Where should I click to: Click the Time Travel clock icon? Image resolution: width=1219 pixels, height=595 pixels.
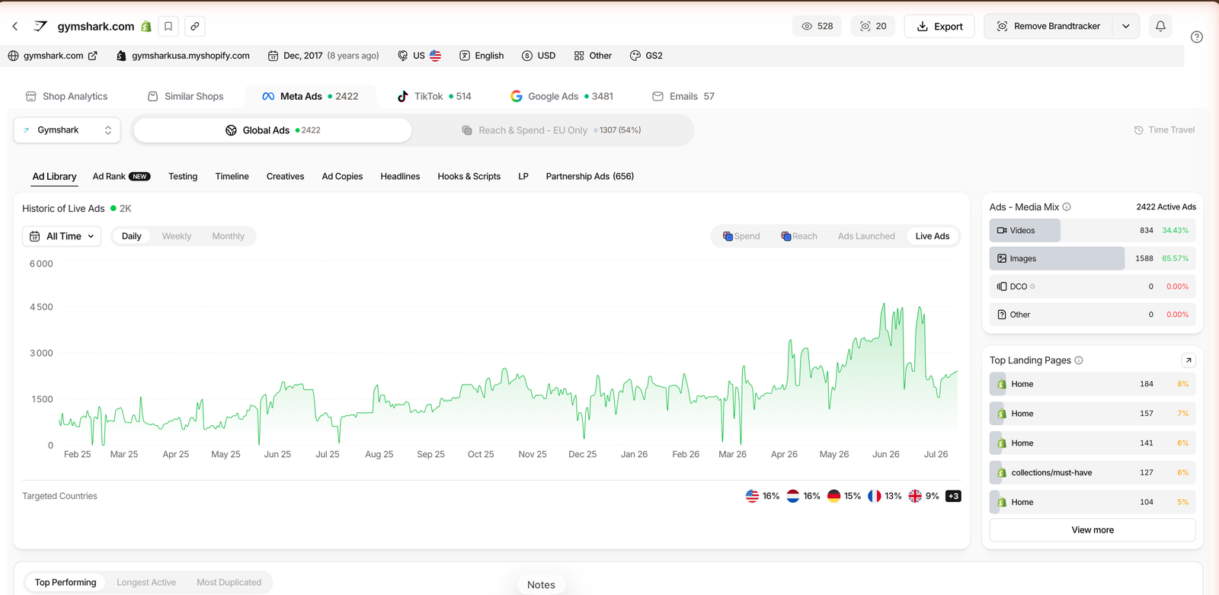[1139, 130]
